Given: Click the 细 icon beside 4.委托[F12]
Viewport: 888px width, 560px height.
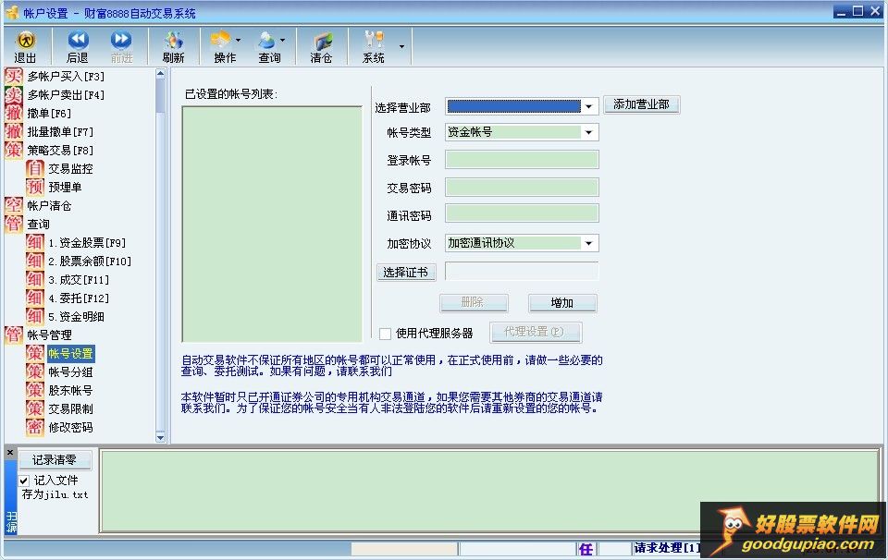Looking at the screenshot, I should 35,298.
